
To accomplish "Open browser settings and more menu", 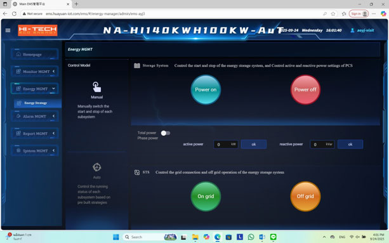I will point(374,13).
